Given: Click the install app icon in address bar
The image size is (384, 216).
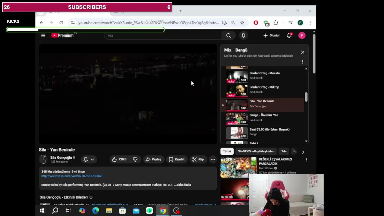Looking at the screenshot, I should (224, 22).
